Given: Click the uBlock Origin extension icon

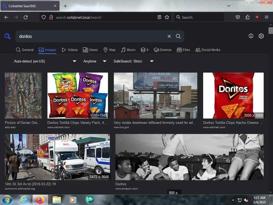Looking at the screenshot, I should coord(257,17).
